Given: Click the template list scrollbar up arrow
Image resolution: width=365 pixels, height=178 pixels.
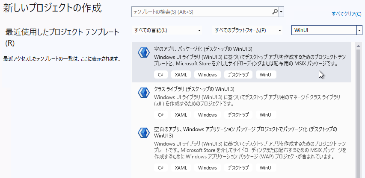Looking at the screenshot, I should 358,46.
